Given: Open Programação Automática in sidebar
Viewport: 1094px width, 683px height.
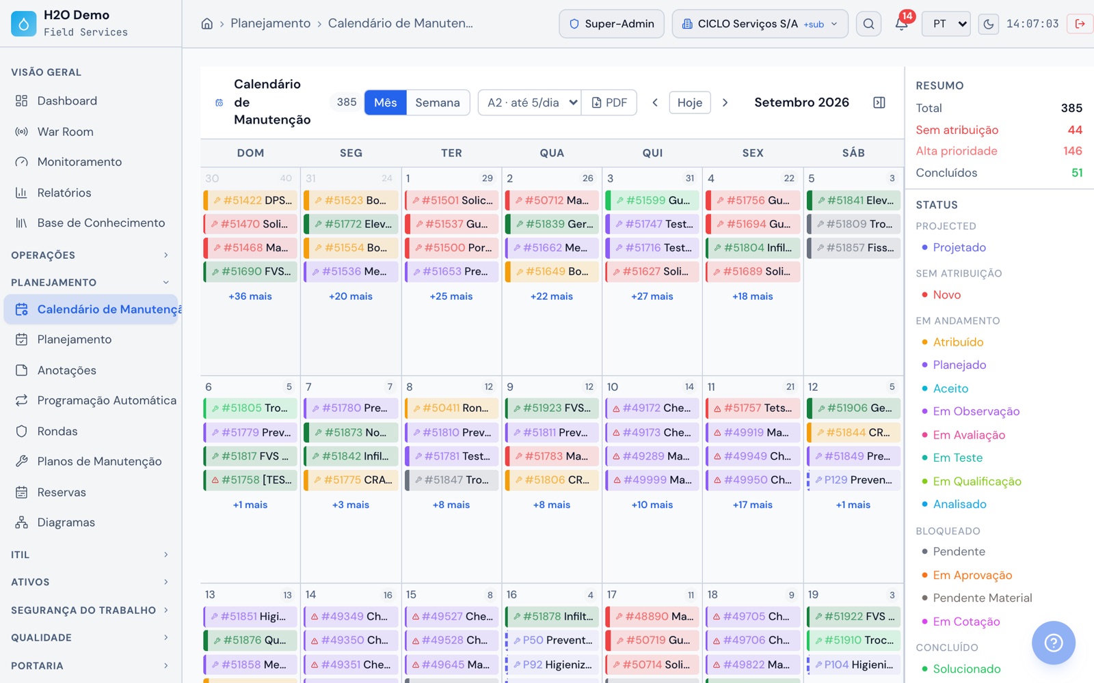Looking at the screenshot, I should pos(90,400).
